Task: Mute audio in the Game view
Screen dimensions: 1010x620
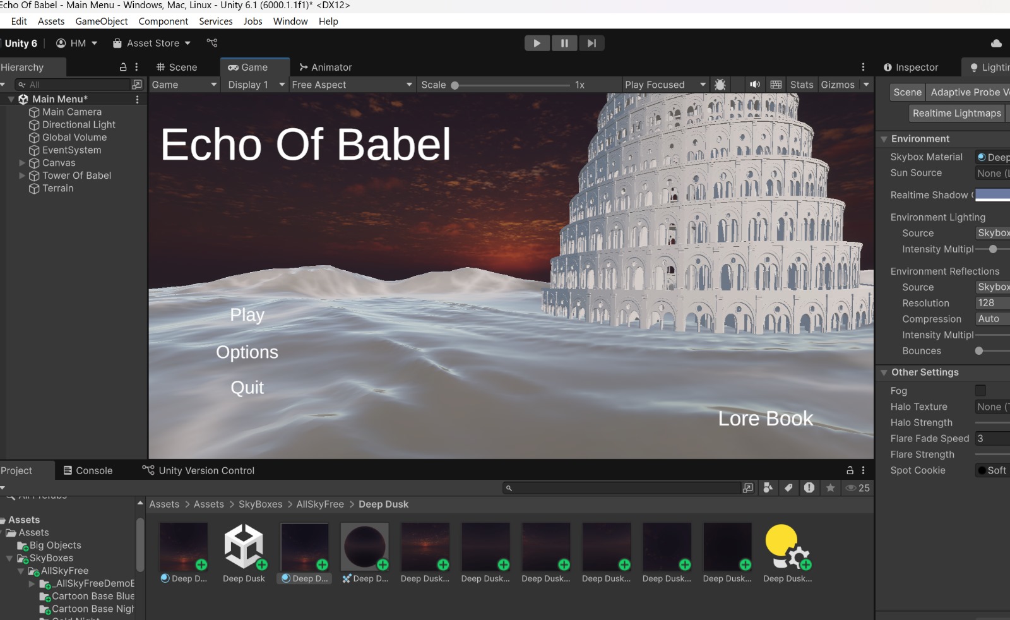Action: point(754,85)
